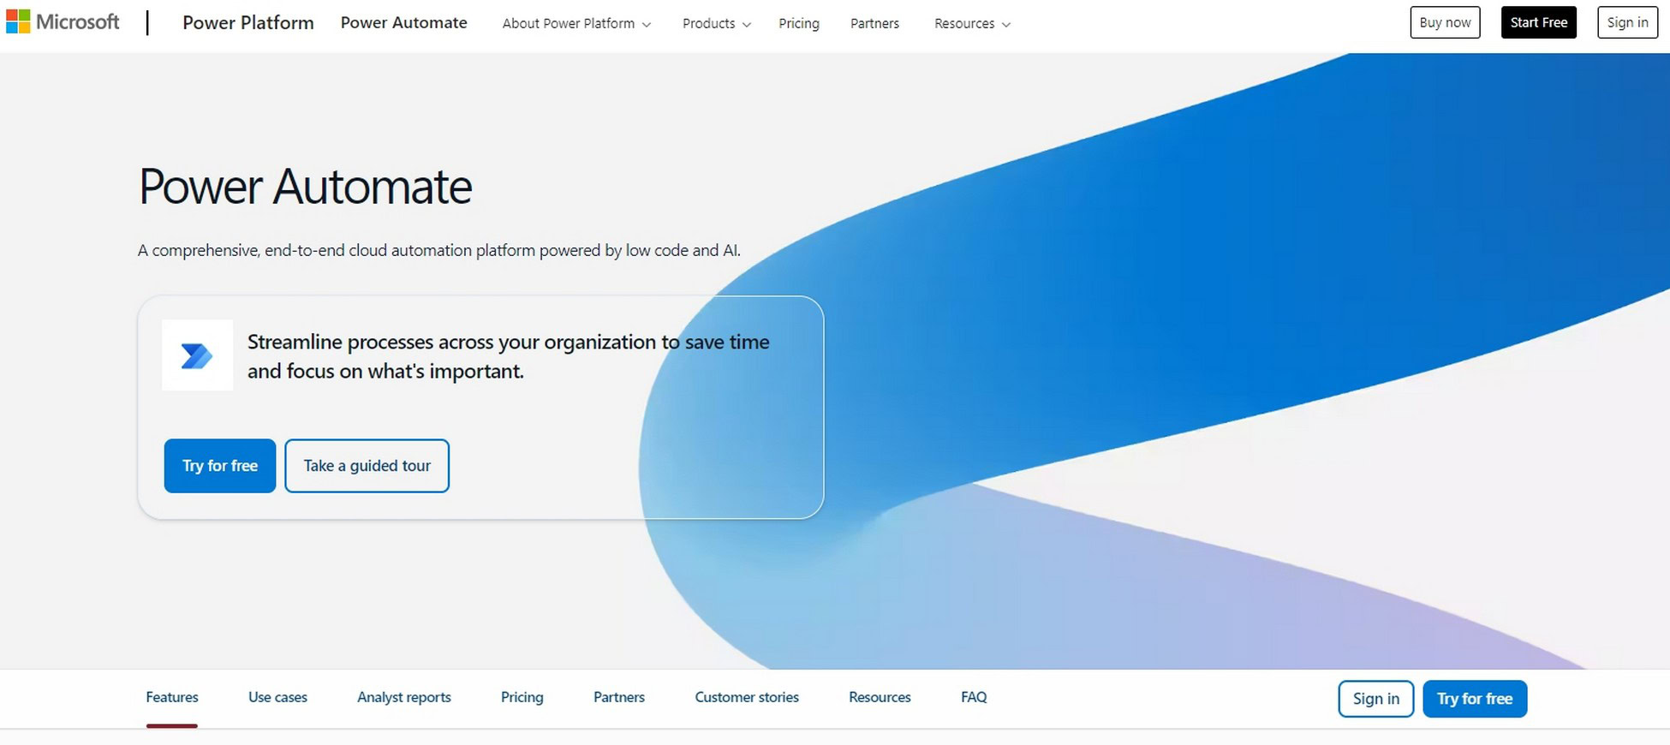The image size is (1670, 745).
Task: Click the Buy now button
Action: tap(1445, 22)
